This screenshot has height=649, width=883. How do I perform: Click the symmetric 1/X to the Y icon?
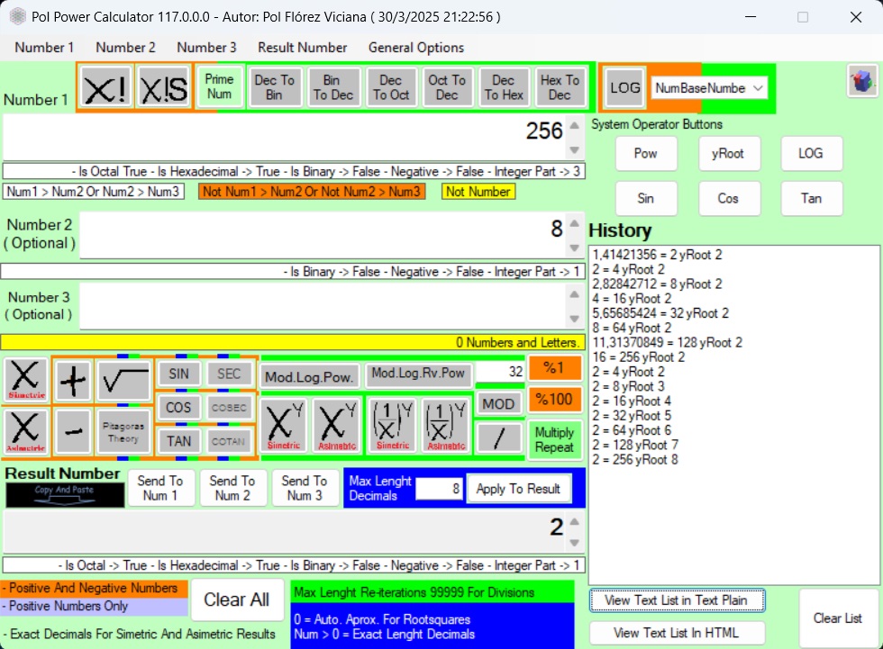point(393,424)
